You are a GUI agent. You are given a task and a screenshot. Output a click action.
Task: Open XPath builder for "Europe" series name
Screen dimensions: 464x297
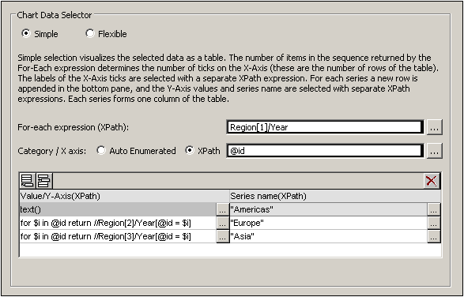click(x=434, y=223)
